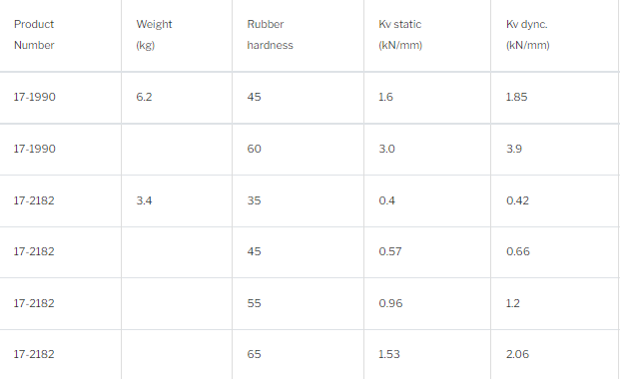Click product number 17-1990 in first row
Image resolution: width=620 pixels, height=379 pixels.
[x=34, y=97]
